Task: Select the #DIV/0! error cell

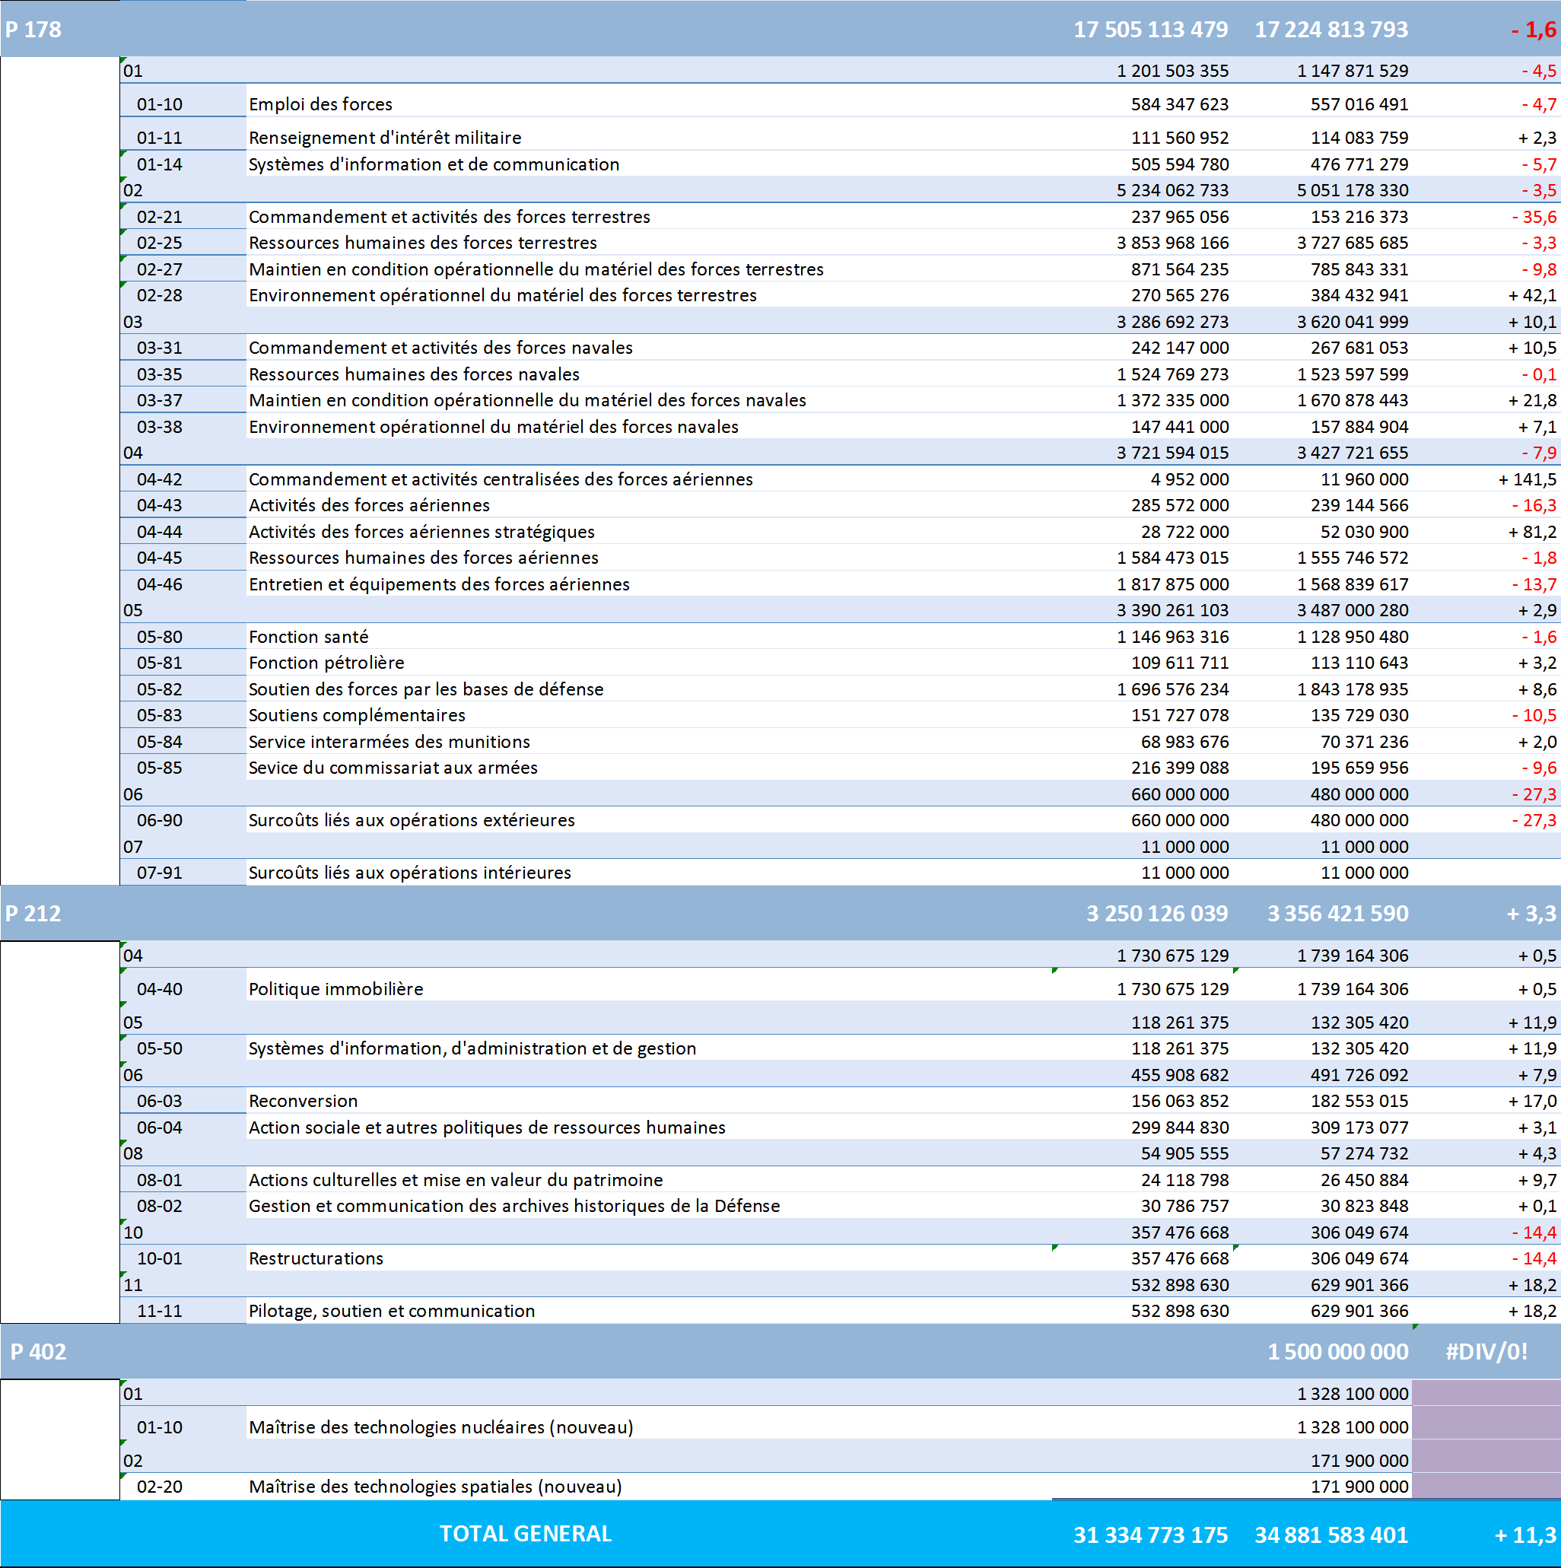Action: (x=1486, y=1352)
